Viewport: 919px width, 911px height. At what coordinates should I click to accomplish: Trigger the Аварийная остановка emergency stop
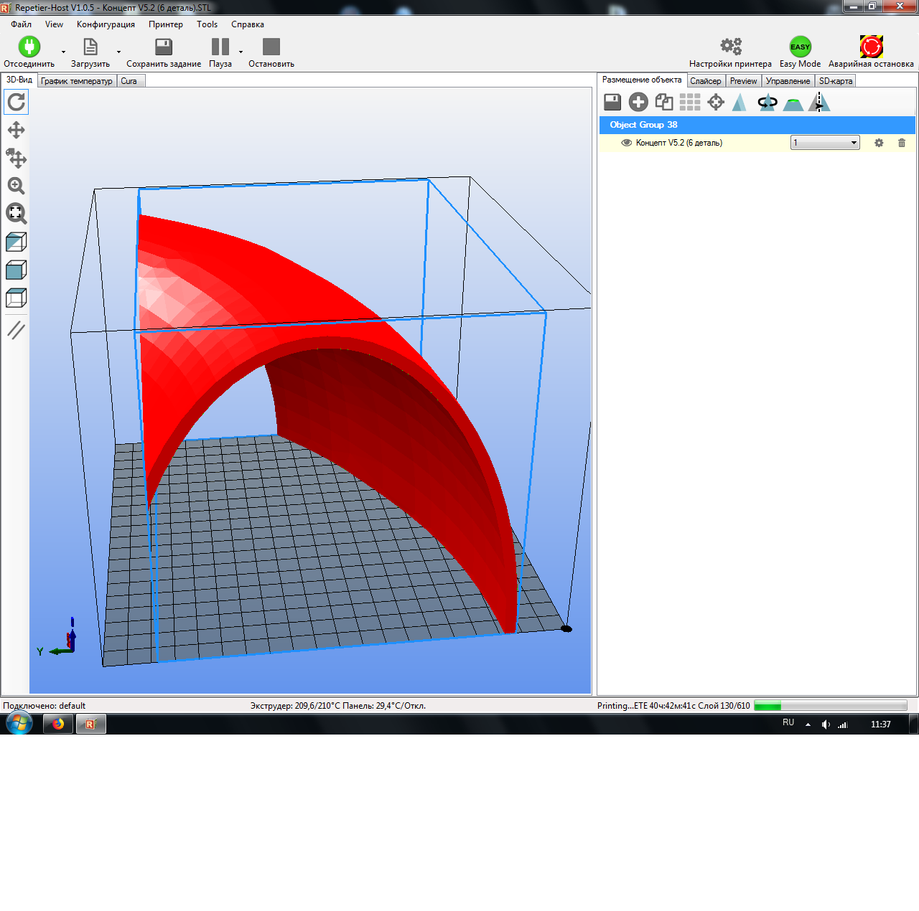point(871,45)
